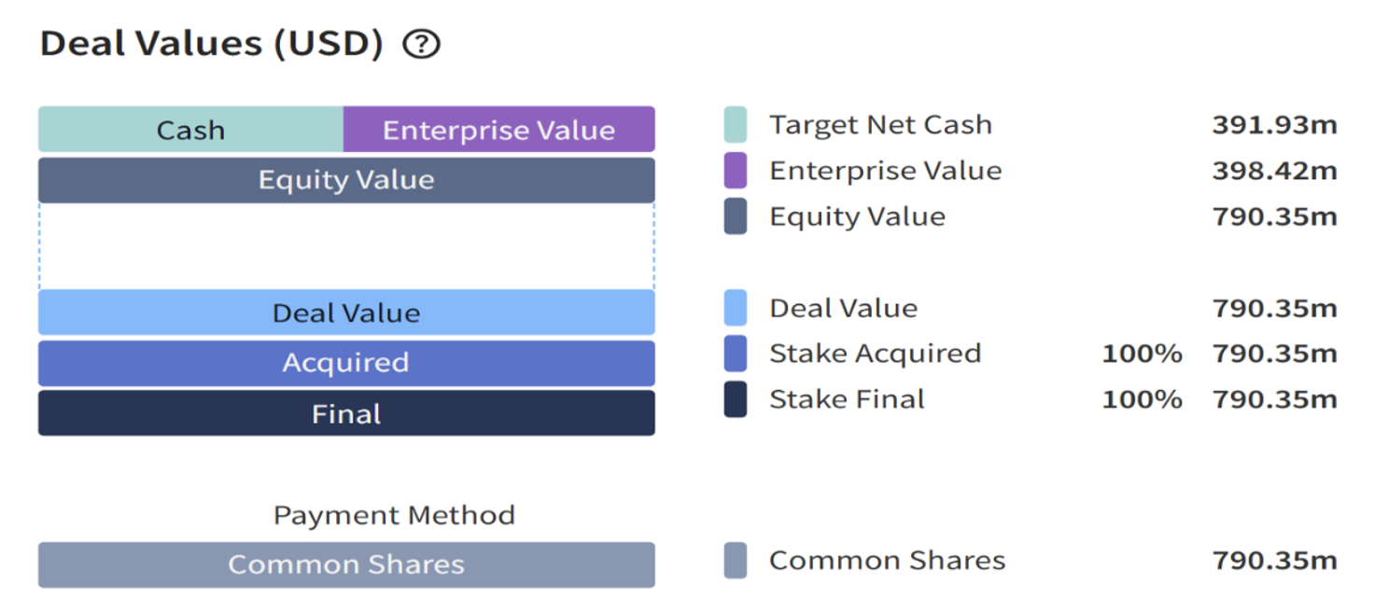The width and height of the screenshot is (1374, 612).
Task: Select the Enterprise Value bar segment
Action: pos(498,130)
